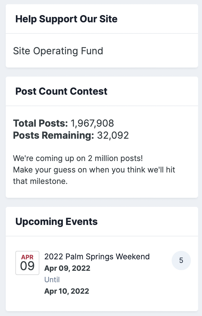Select the Post Count Contest heading

[x=61, y=91]
